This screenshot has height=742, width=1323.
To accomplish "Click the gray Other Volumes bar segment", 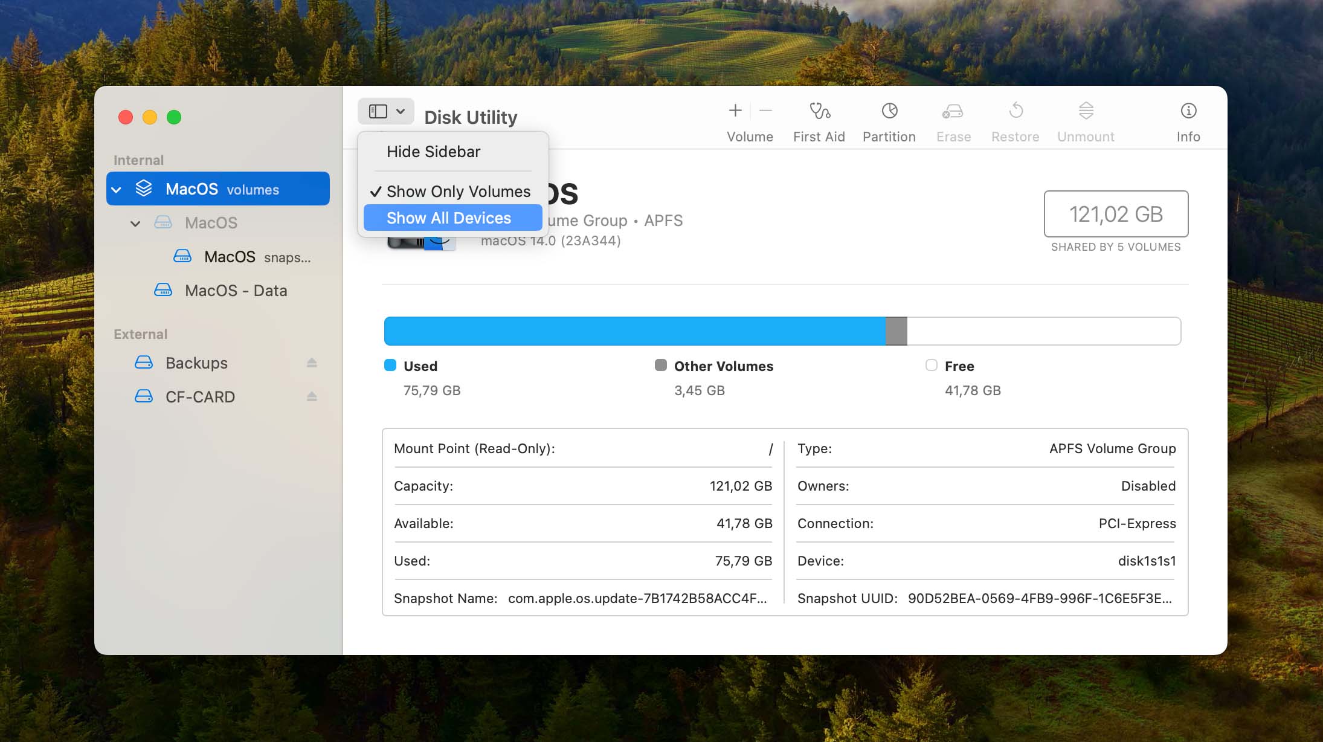I will (896, 331).
